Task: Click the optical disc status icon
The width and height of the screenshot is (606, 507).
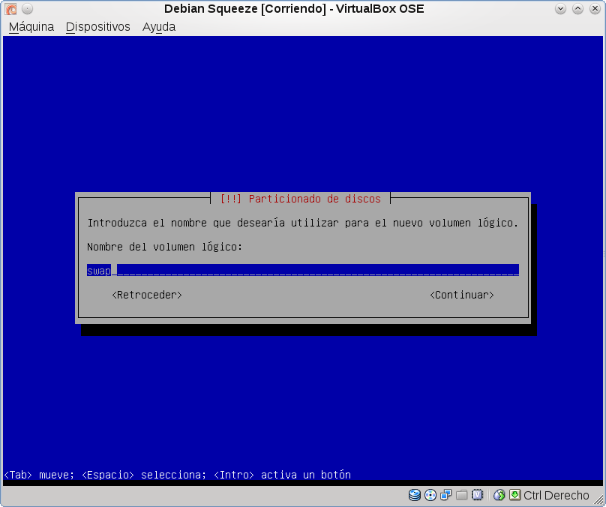Action: click(x=430, y=495)
